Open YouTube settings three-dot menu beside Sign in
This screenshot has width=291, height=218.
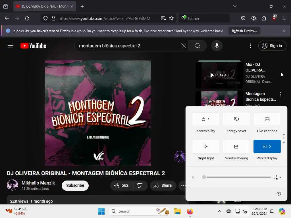pyautogui.click(x=250, y=46)
